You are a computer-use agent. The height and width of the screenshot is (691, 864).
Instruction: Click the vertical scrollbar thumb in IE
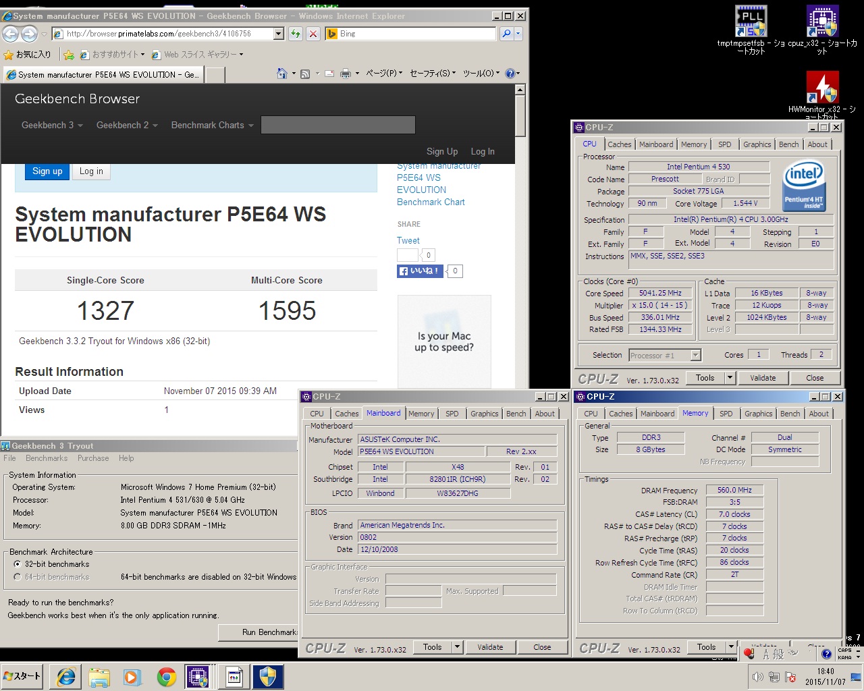coord(520,115)
